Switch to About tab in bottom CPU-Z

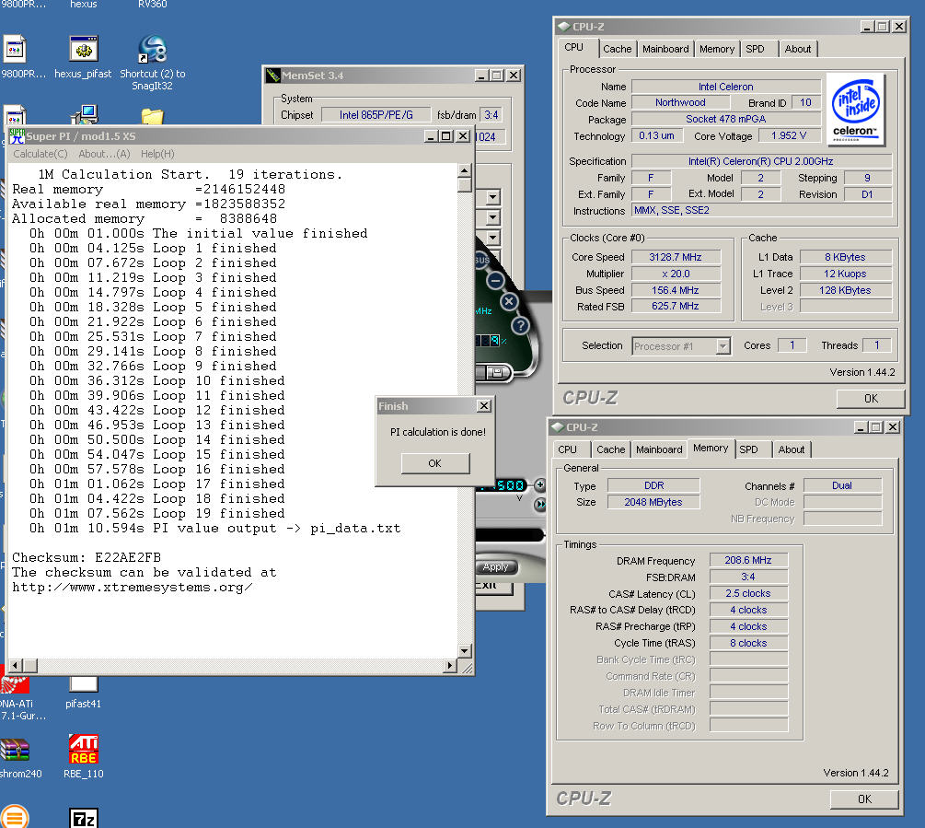[792, 449]
